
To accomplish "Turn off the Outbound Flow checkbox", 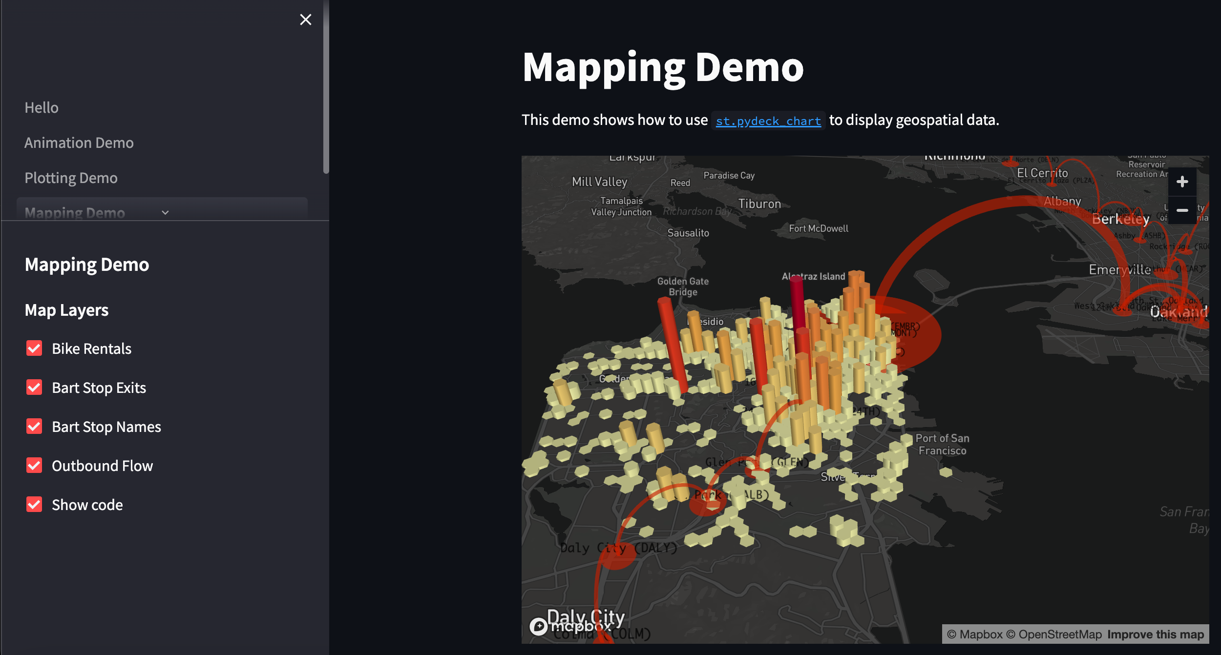I will [x=34, y=466].
